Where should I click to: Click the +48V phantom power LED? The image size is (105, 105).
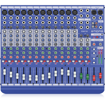(94, 37)
